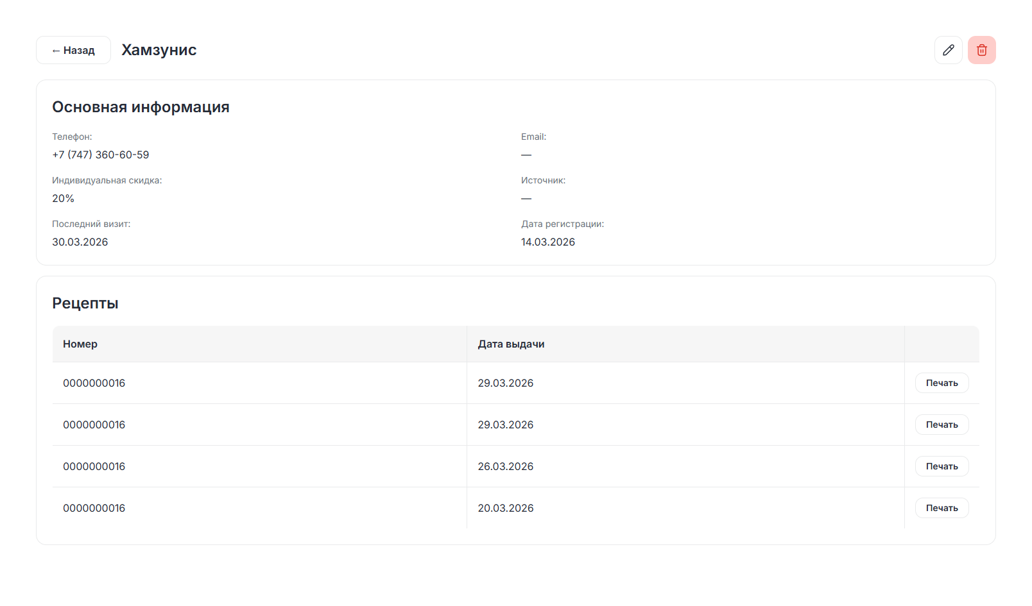Click the registration date 14.03.2026
Viewport: 1032px width, 606px height.
548,242
